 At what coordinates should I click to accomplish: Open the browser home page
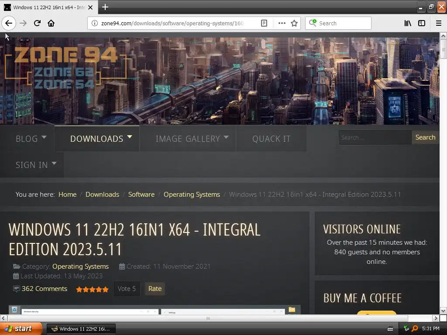[x=51, y=23]
